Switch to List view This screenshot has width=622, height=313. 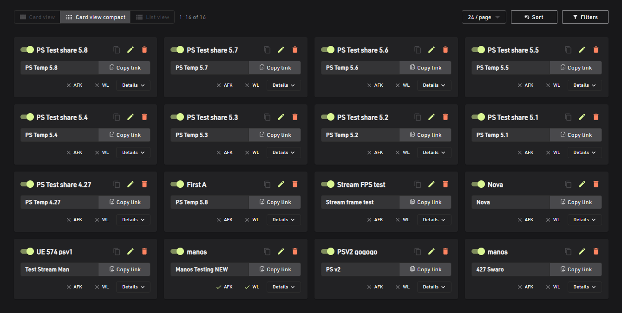(x=152, y=17)
